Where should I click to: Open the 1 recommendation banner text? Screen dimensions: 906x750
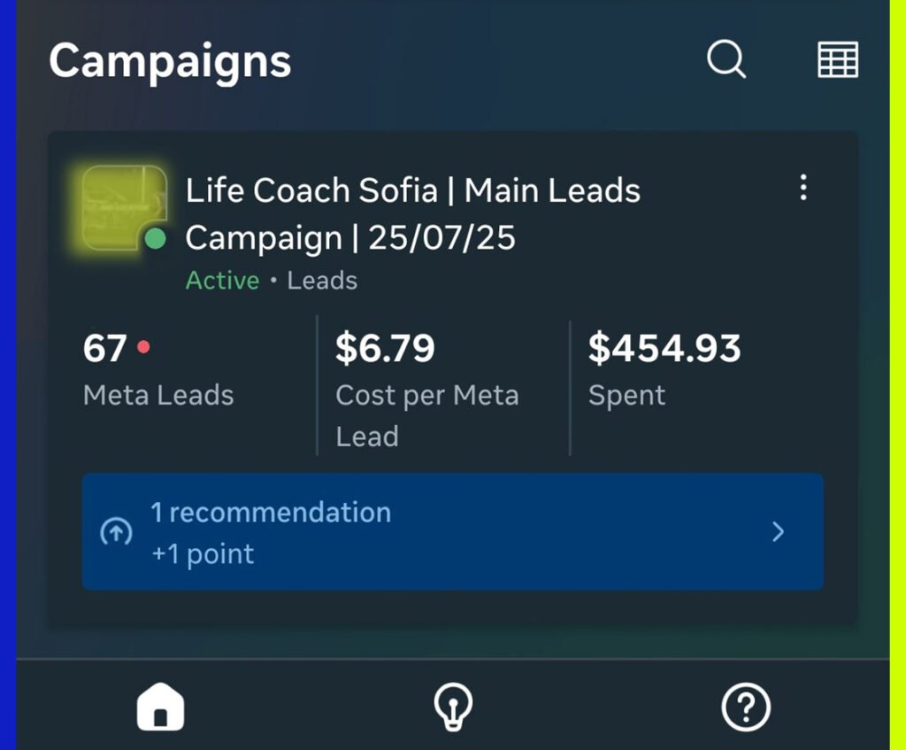[270, 512]
